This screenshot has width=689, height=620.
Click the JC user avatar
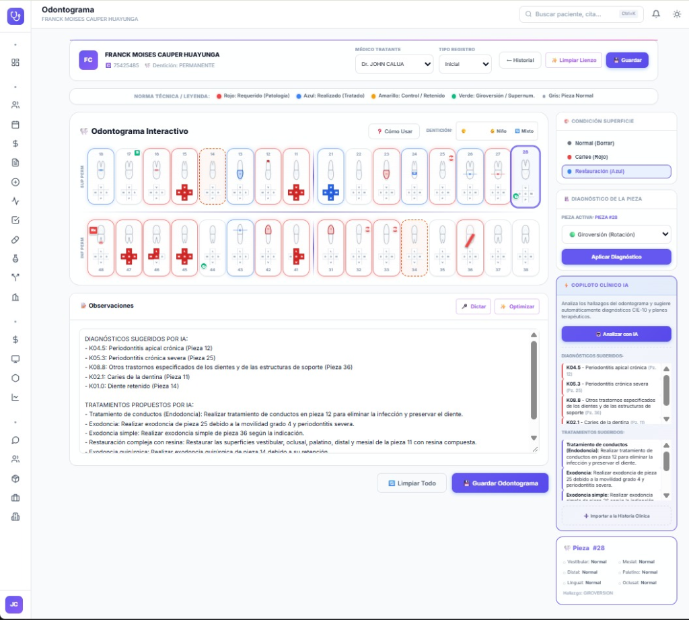point(14,604)
